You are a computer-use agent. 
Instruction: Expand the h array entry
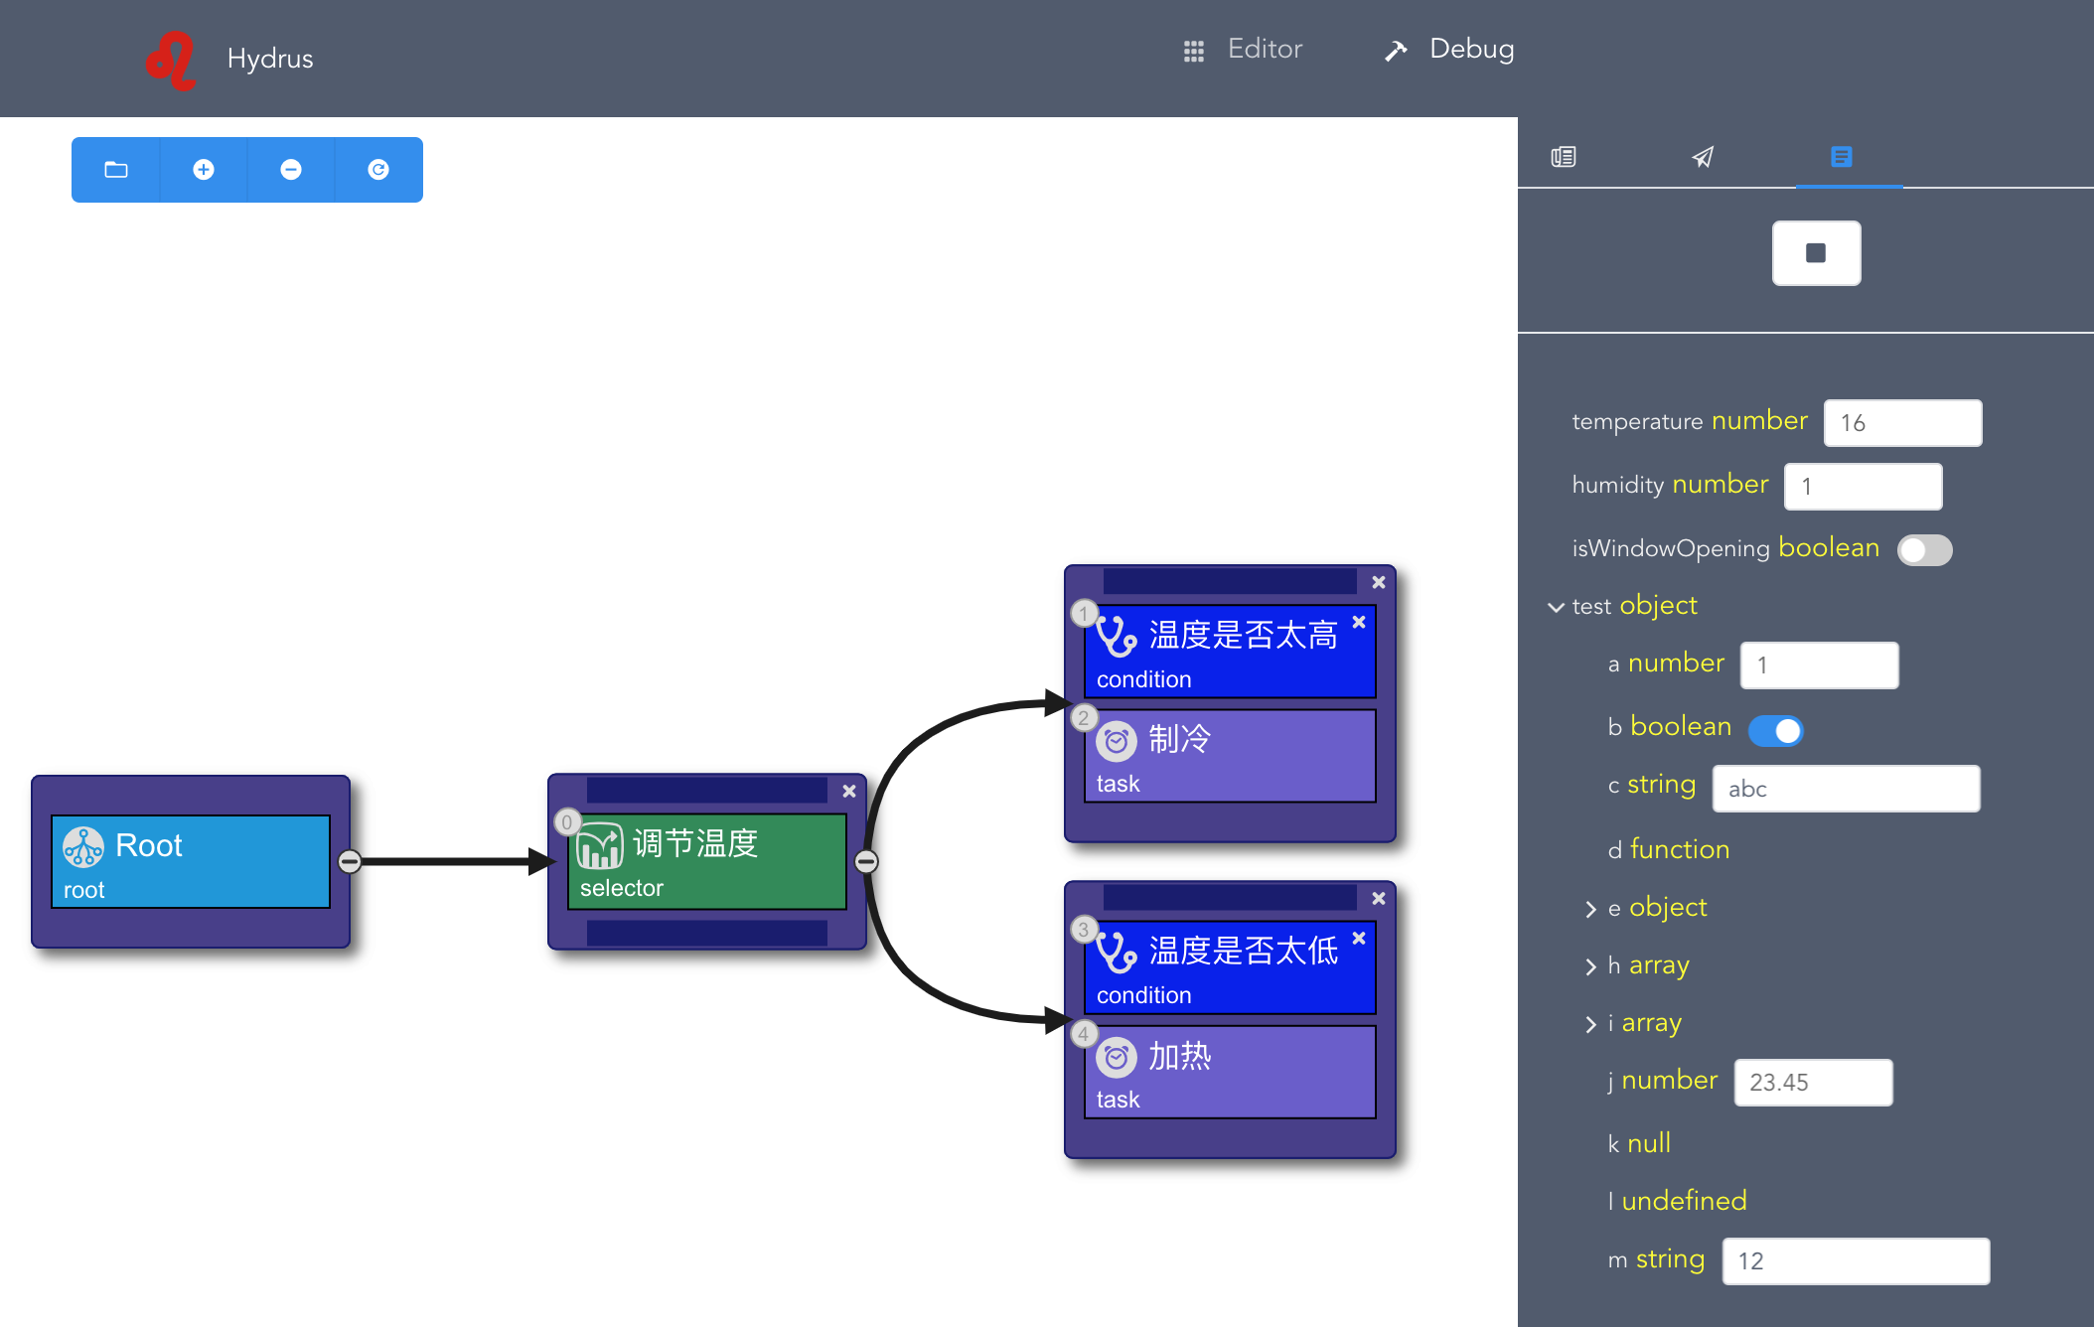[x=1591, y=966]
